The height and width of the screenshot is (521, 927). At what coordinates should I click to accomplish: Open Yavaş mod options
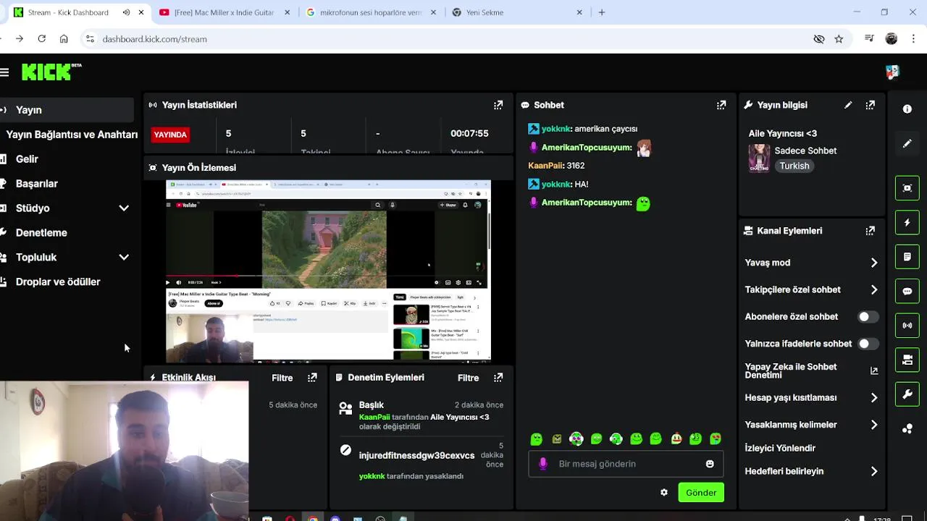pos(811,263)
